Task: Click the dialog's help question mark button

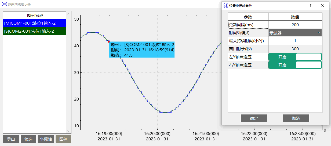Action: [311, 6]
